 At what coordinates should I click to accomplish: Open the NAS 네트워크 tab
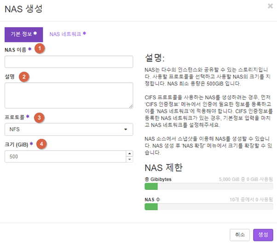(68, 34)
